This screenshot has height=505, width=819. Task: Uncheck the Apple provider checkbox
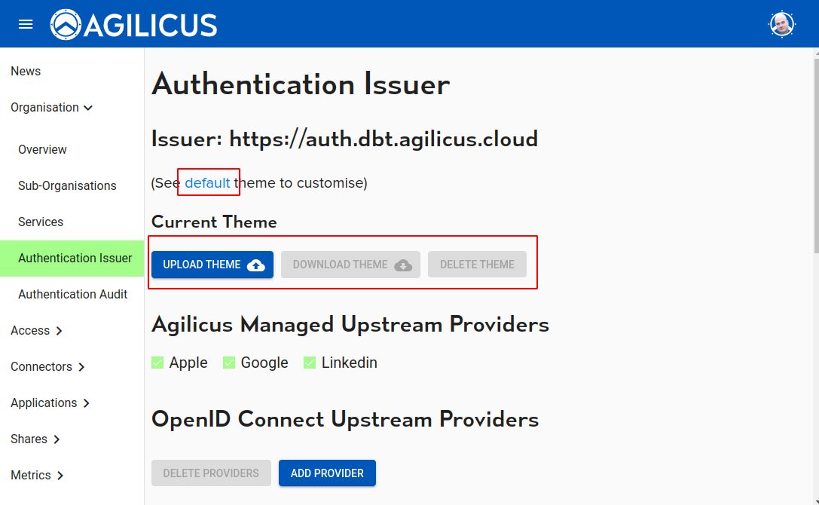tap(158, 363)
